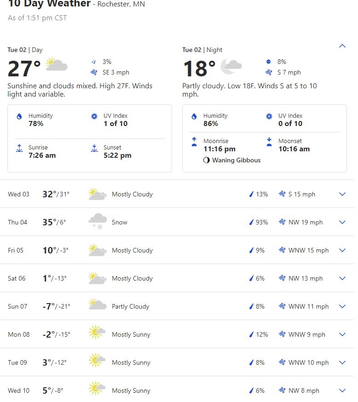358x402 pixels.
Task: Click the UV Index sun icon showing 1 of 10
Action: click(94, 116)
